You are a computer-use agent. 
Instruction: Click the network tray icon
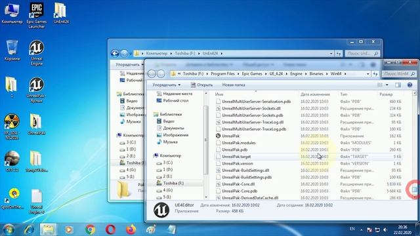coord(377,229)
